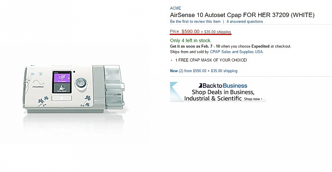Click the blue flower decoration near the AirSense label

click(x=86, y=101)
